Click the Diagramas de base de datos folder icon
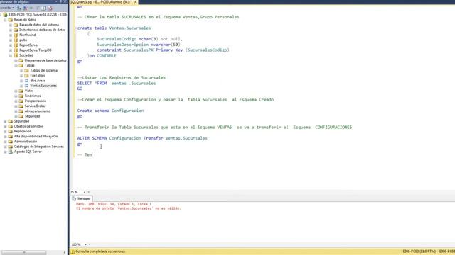 21,60
